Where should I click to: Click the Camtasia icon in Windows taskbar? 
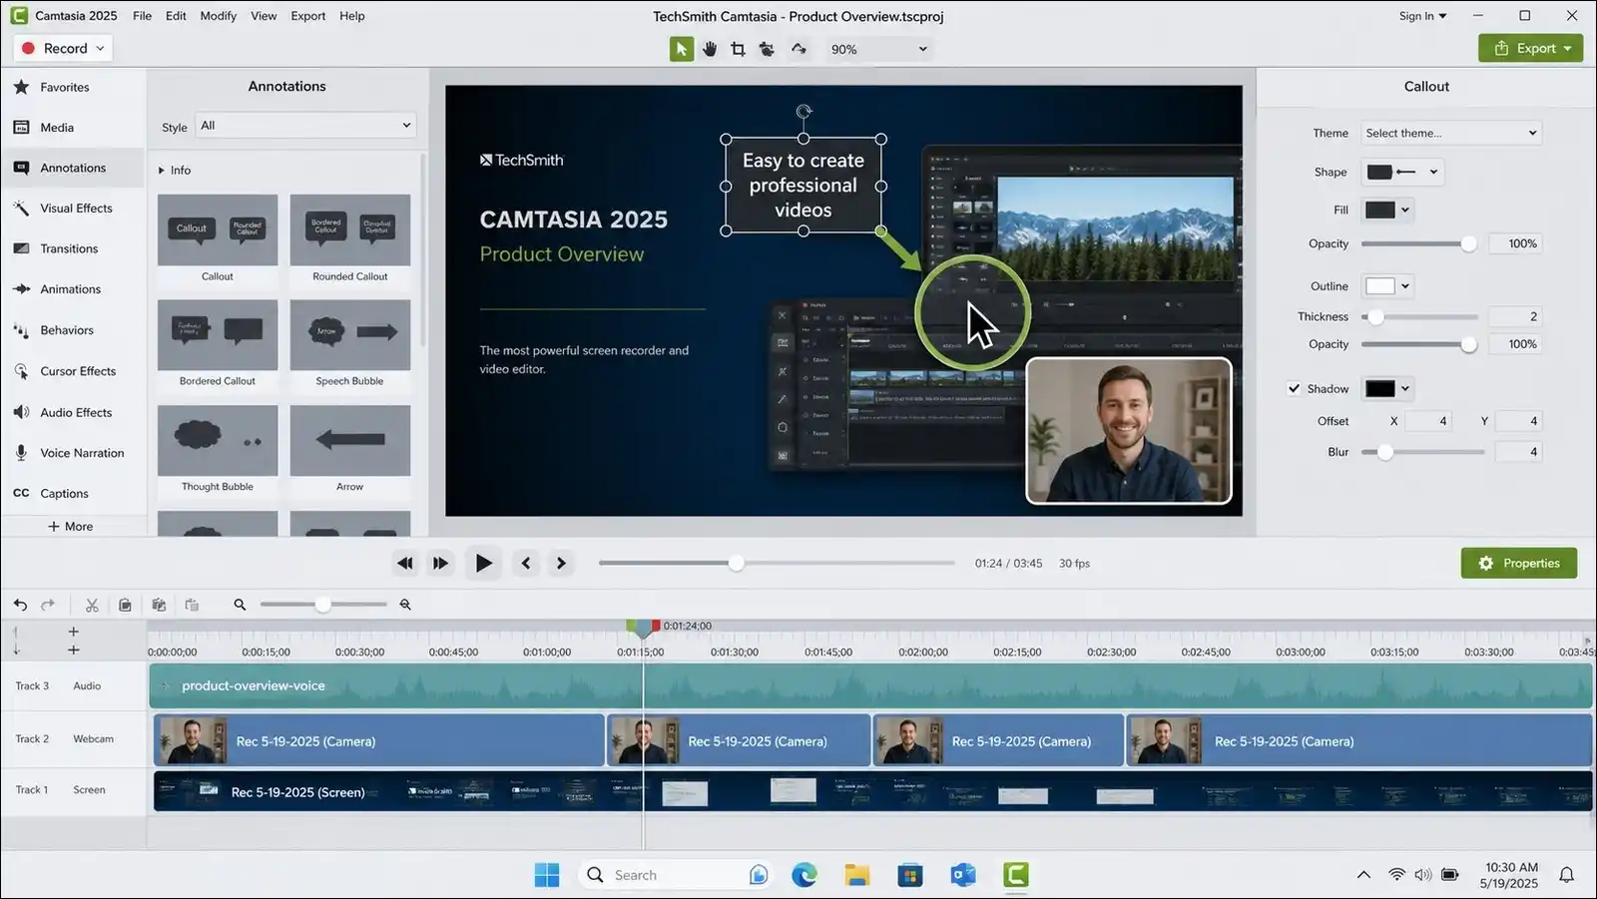coord(1016,875)
